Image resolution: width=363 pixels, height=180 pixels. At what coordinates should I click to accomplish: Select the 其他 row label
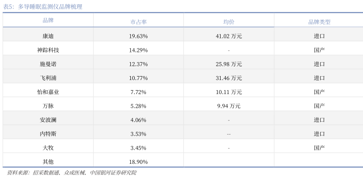(x=48, y=162)
